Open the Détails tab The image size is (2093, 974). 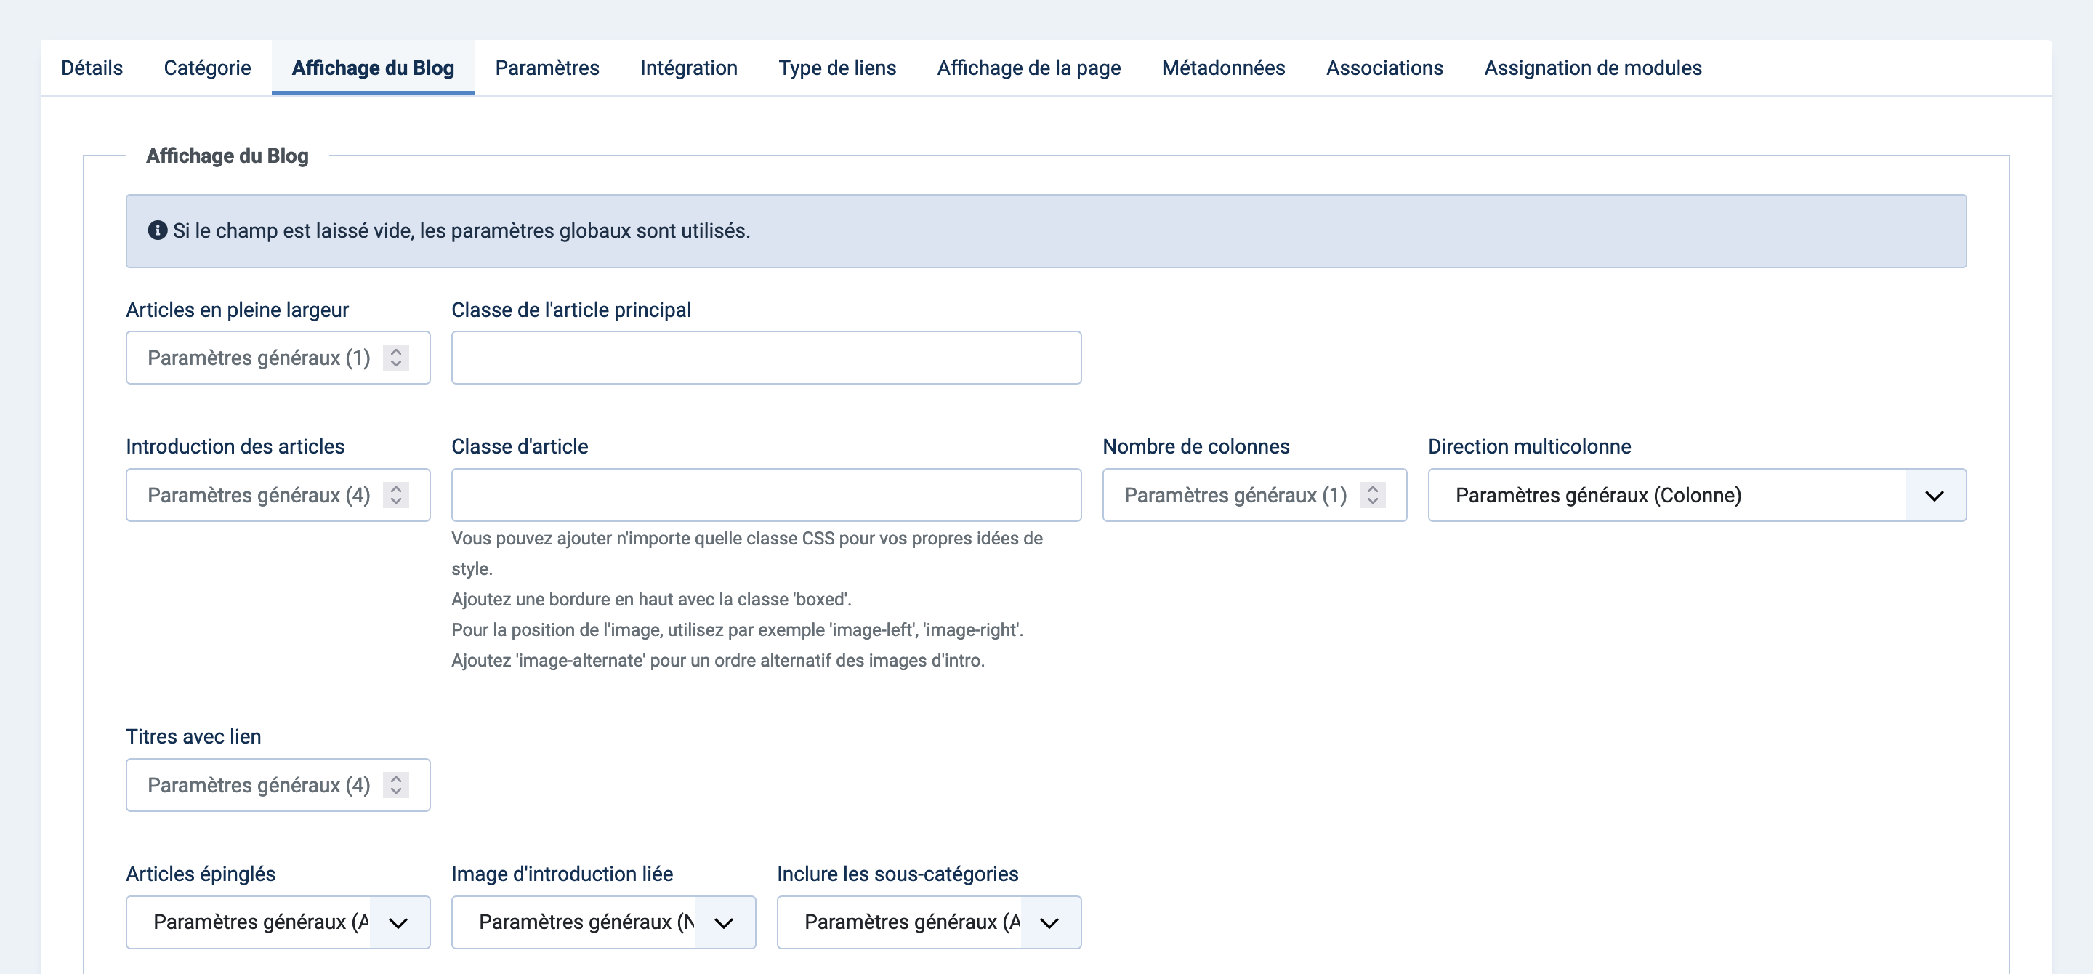tap(92, 68)
